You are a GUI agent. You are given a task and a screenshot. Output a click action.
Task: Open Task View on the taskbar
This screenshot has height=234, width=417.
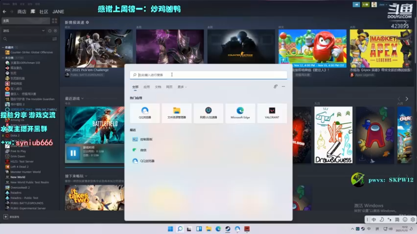click(189, 229)
